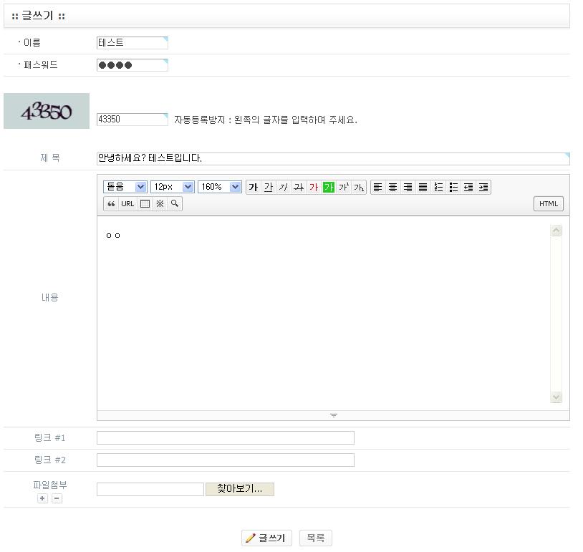This screenshot has height=552, width=583.
Task: Click the 글쓰기 submit button
Action: [266, 538]
